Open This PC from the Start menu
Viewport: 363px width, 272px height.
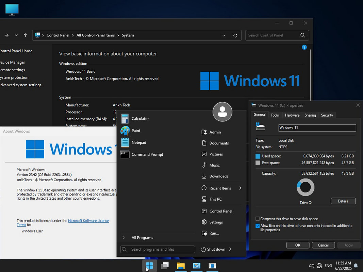coord(212,199)
